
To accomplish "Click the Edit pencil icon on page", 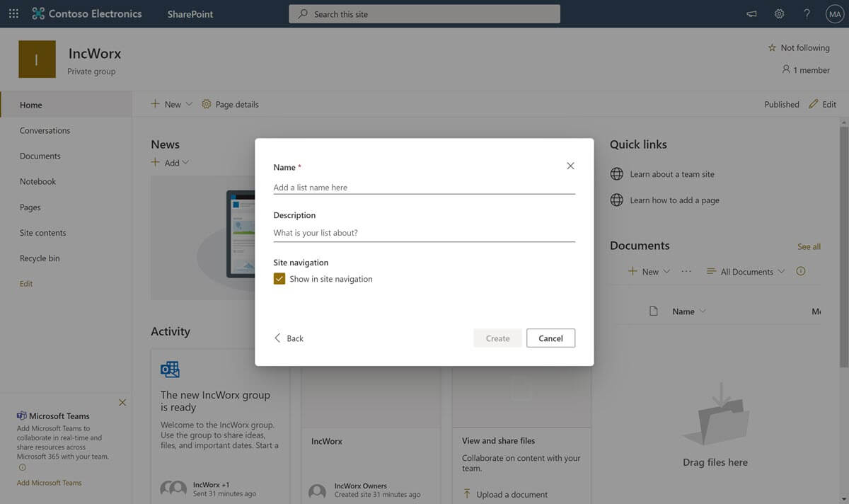I will click(813, 104).
